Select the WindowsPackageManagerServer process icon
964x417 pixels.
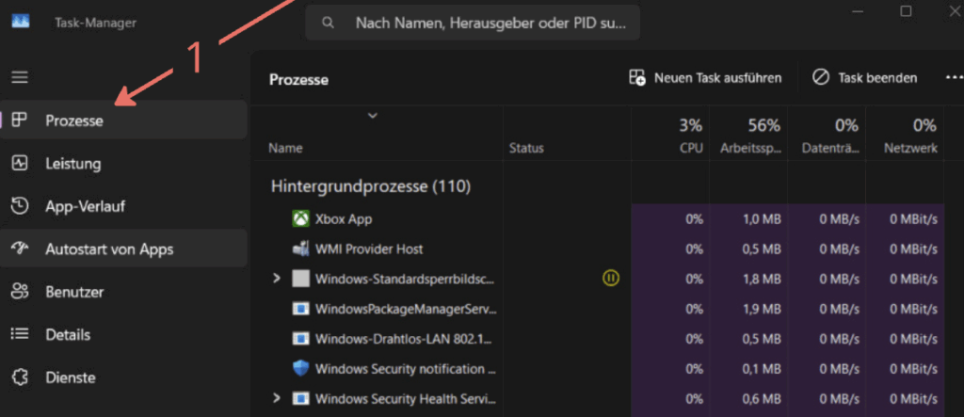pos(300,309)
